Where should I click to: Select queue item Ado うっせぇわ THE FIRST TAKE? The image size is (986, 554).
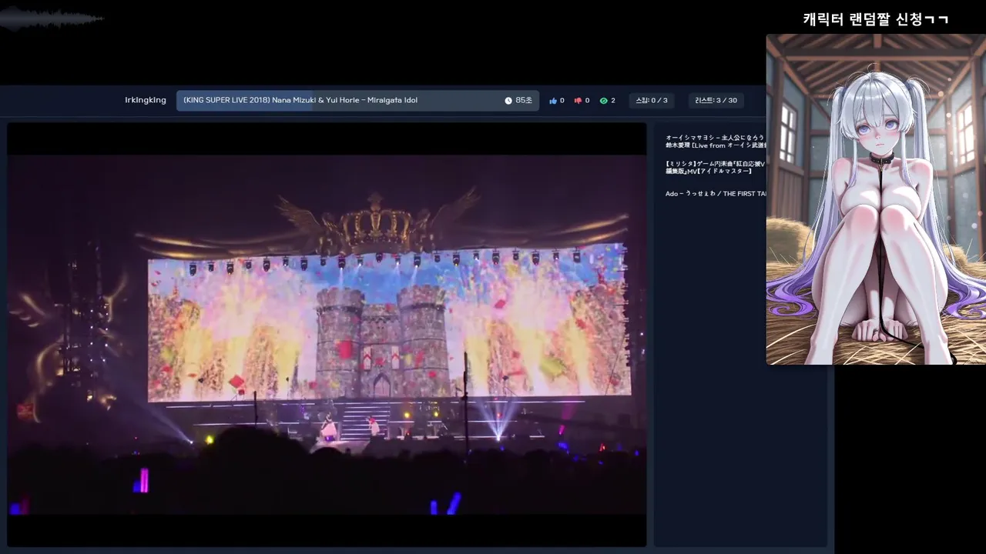point(716,194)
